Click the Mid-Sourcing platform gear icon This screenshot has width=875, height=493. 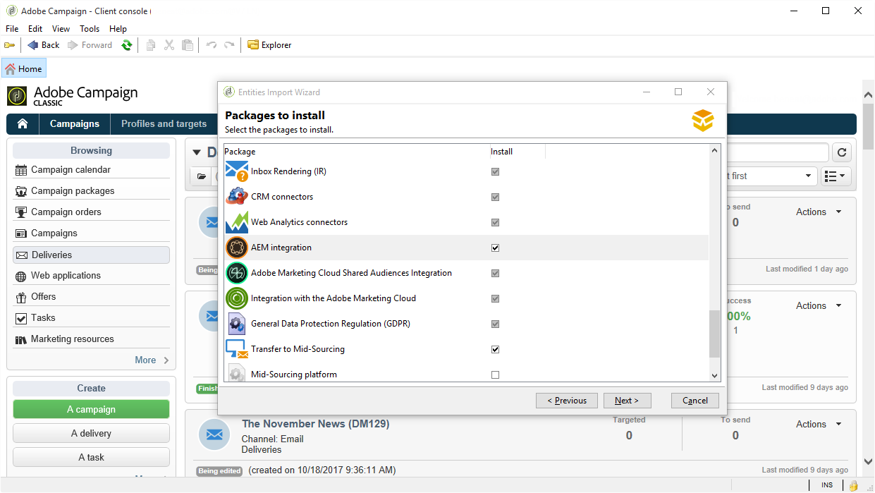click(237, 373)
